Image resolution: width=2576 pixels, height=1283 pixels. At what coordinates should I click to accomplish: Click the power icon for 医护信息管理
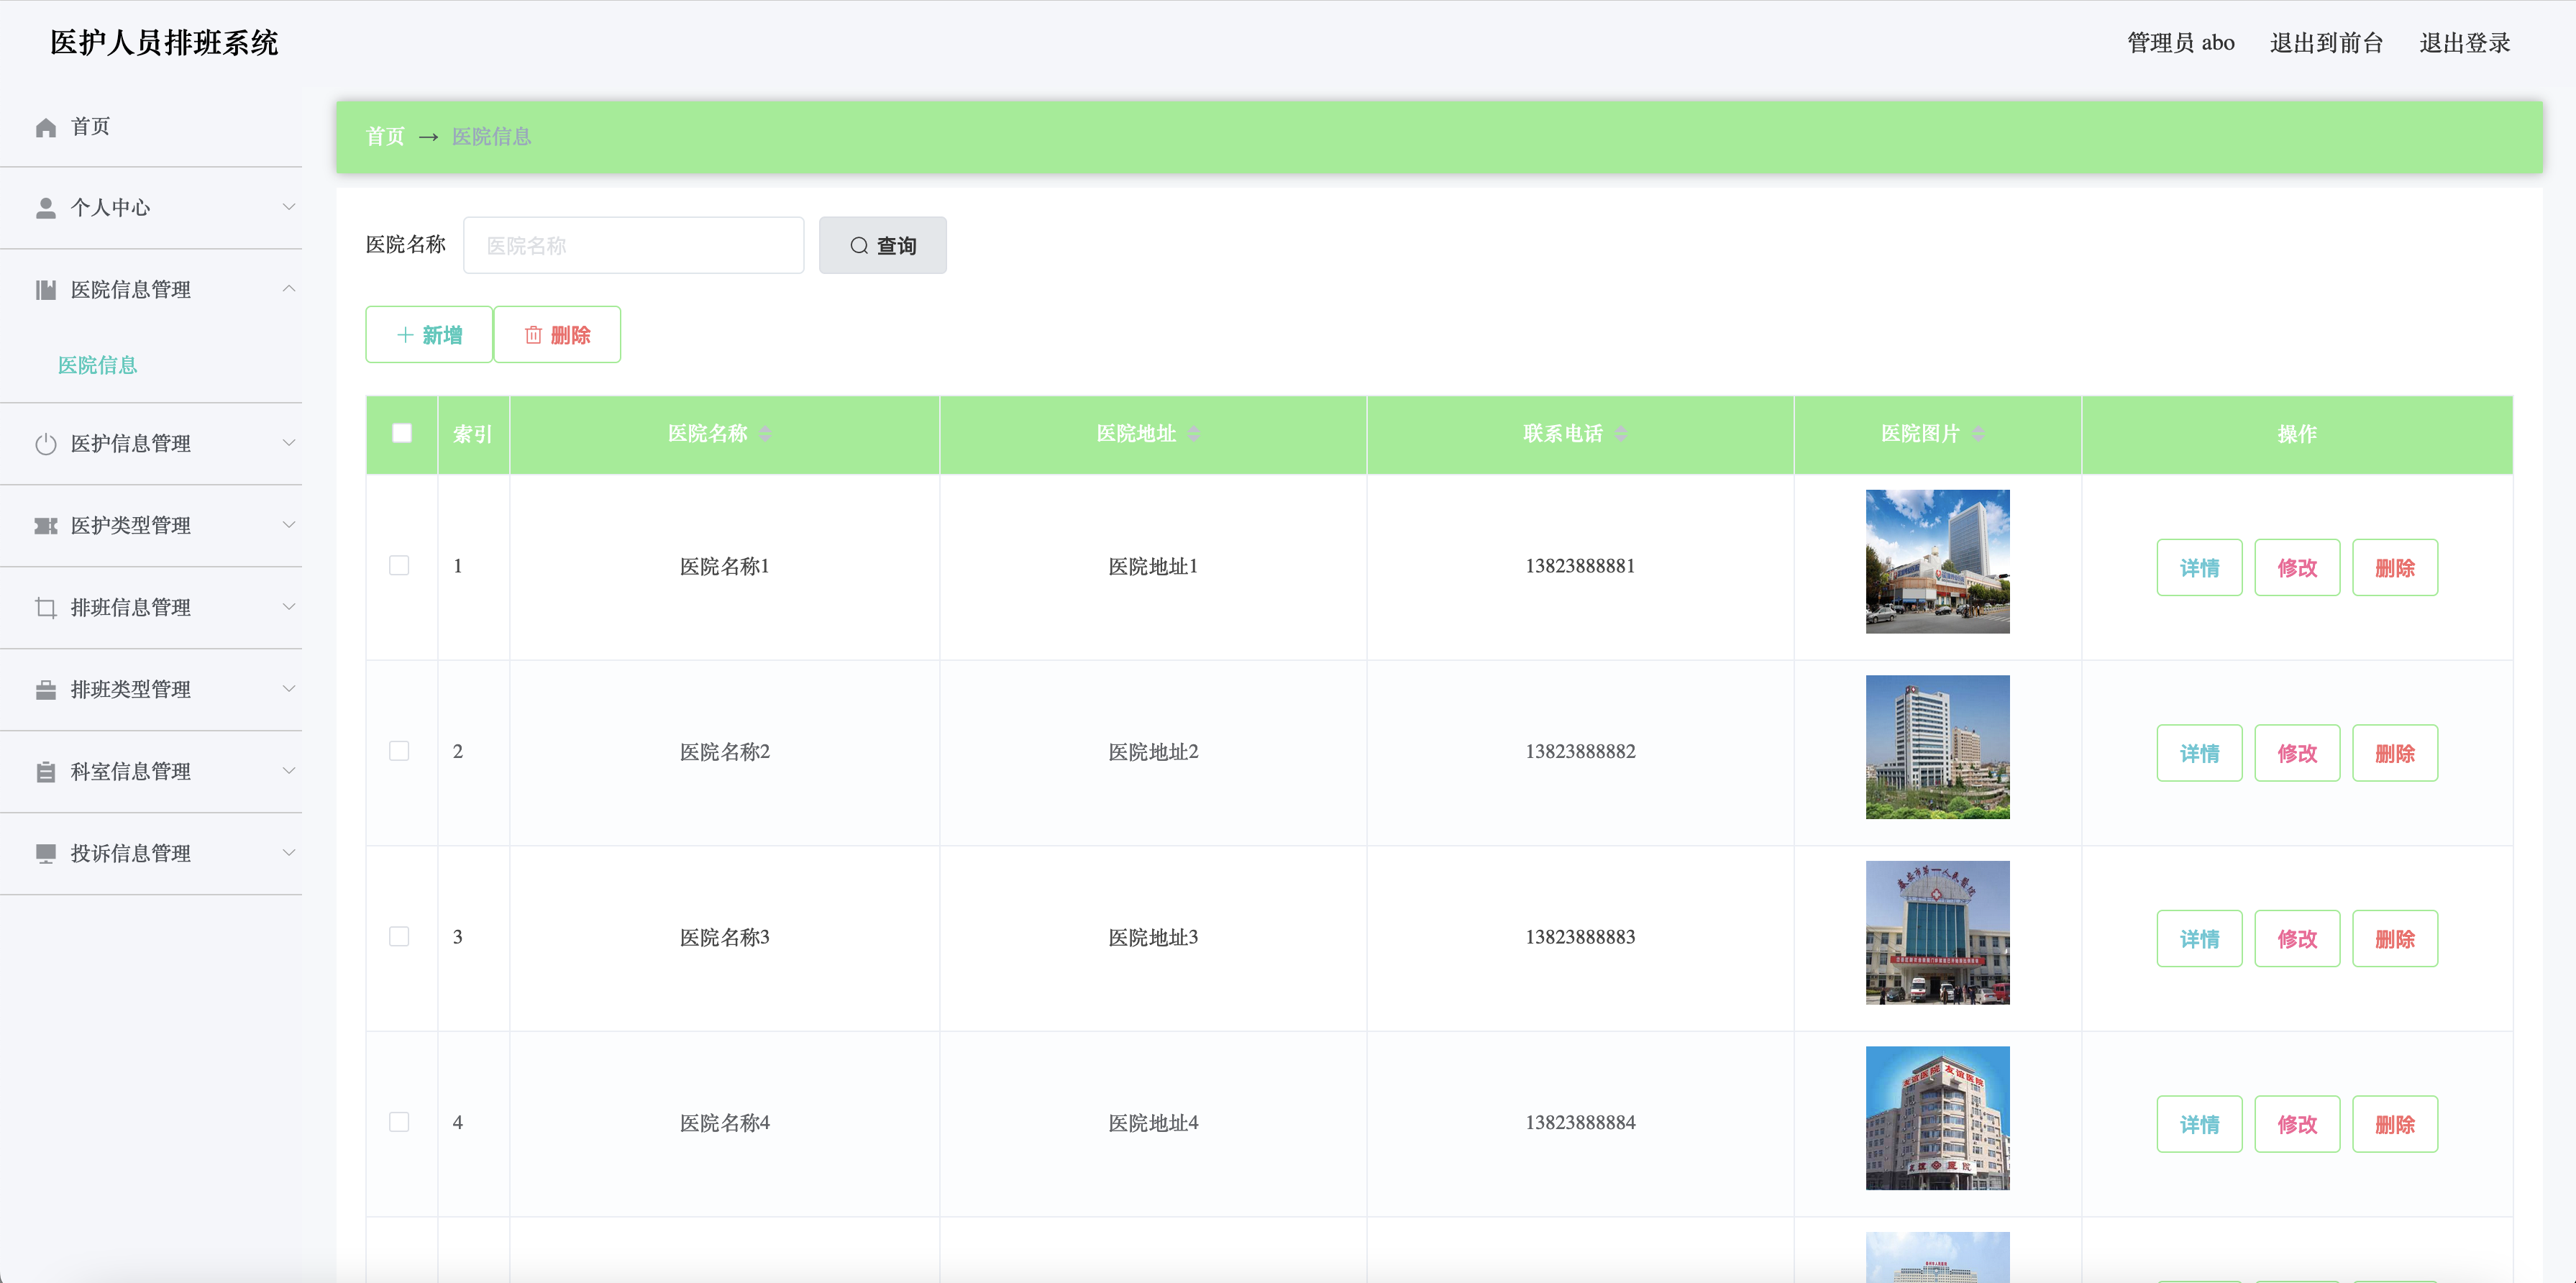46,444
